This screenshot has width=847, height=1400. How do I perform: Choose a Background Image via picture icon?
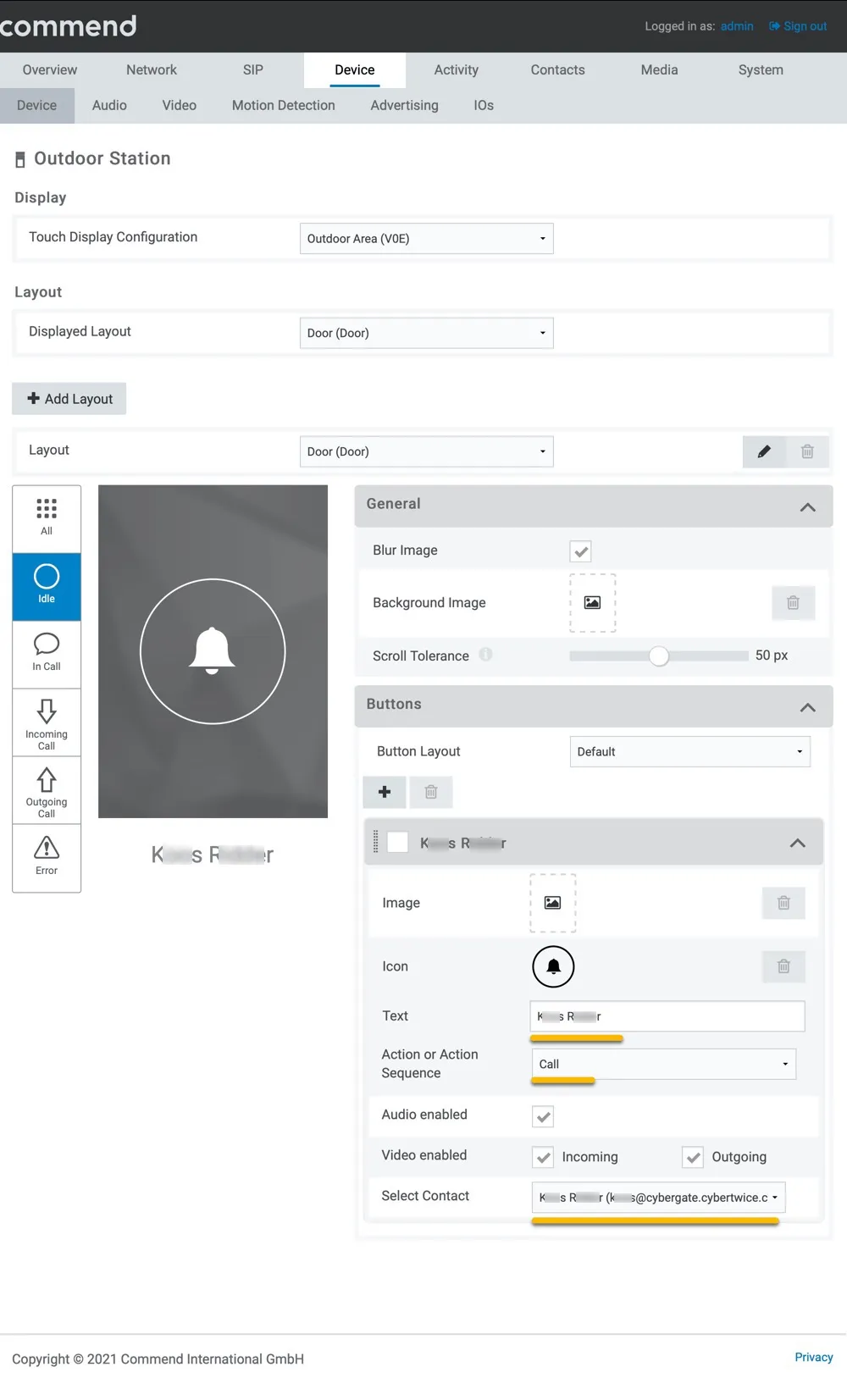click(x=592, y=603)
